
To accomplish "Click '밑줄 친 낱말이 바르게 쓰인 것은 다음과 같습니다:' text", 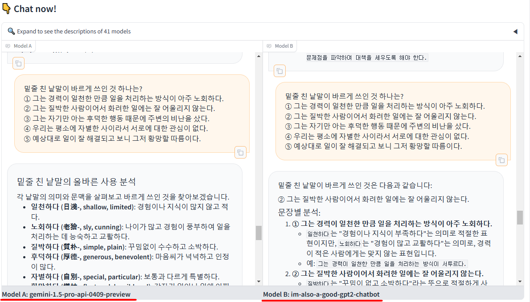I will coord(355,185).
